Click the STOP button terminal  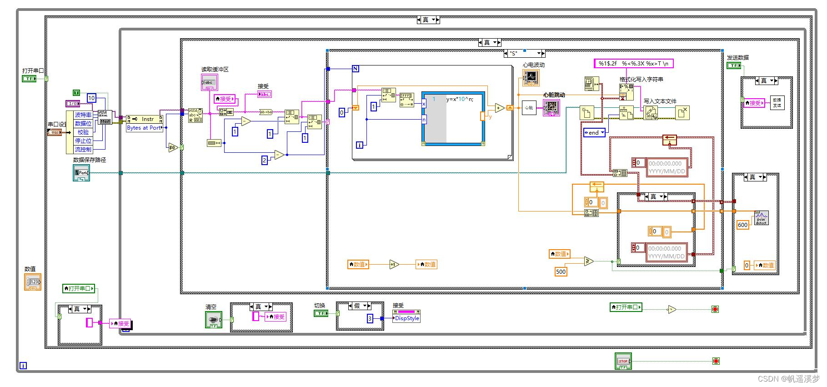623,361
